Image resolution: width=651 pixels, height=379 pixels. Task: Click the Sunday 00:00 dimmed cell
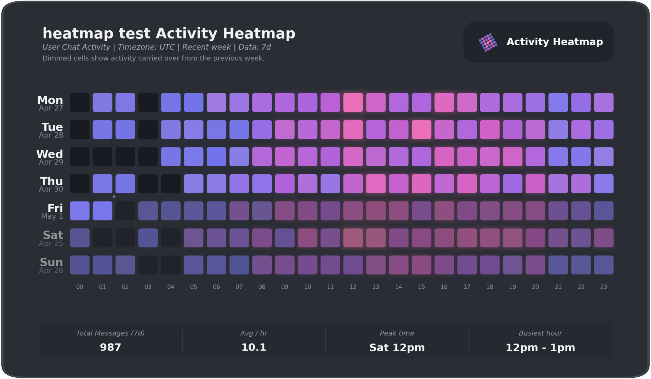pos(80,265)
